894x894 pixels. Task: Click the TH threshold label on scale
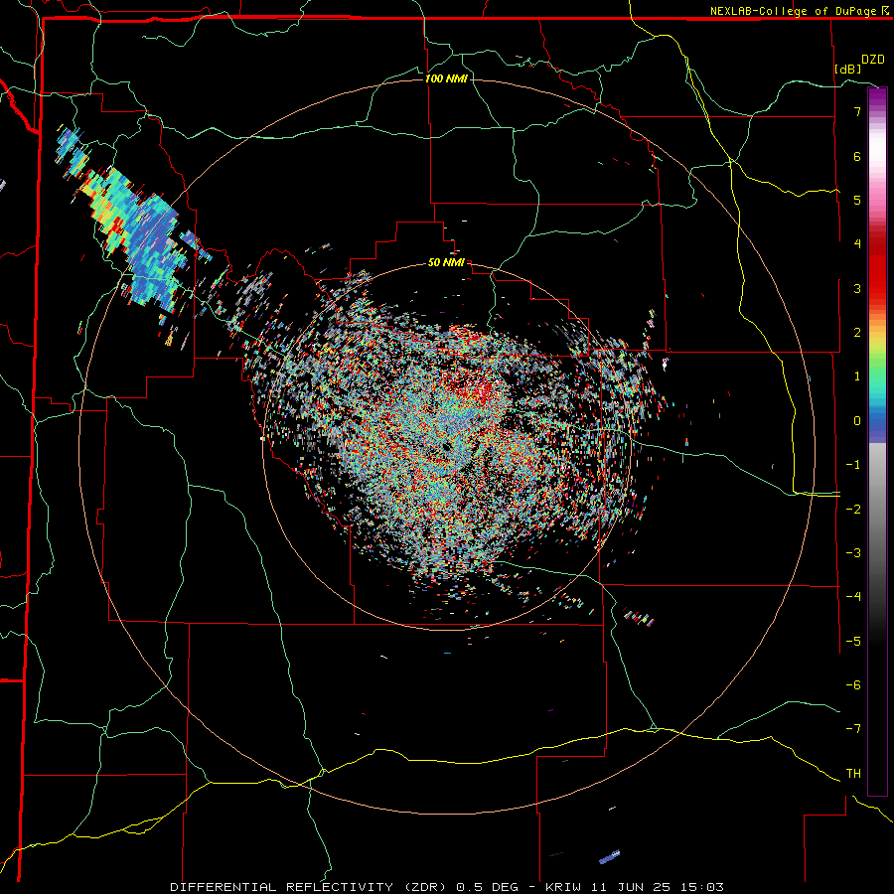pyautogui.click(x=853, y=774)
